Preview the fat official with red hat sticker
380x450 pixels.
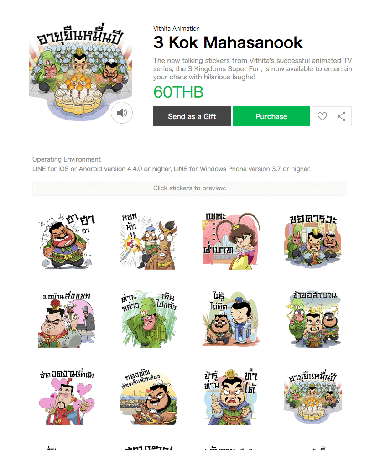click(x=67, y=319)
